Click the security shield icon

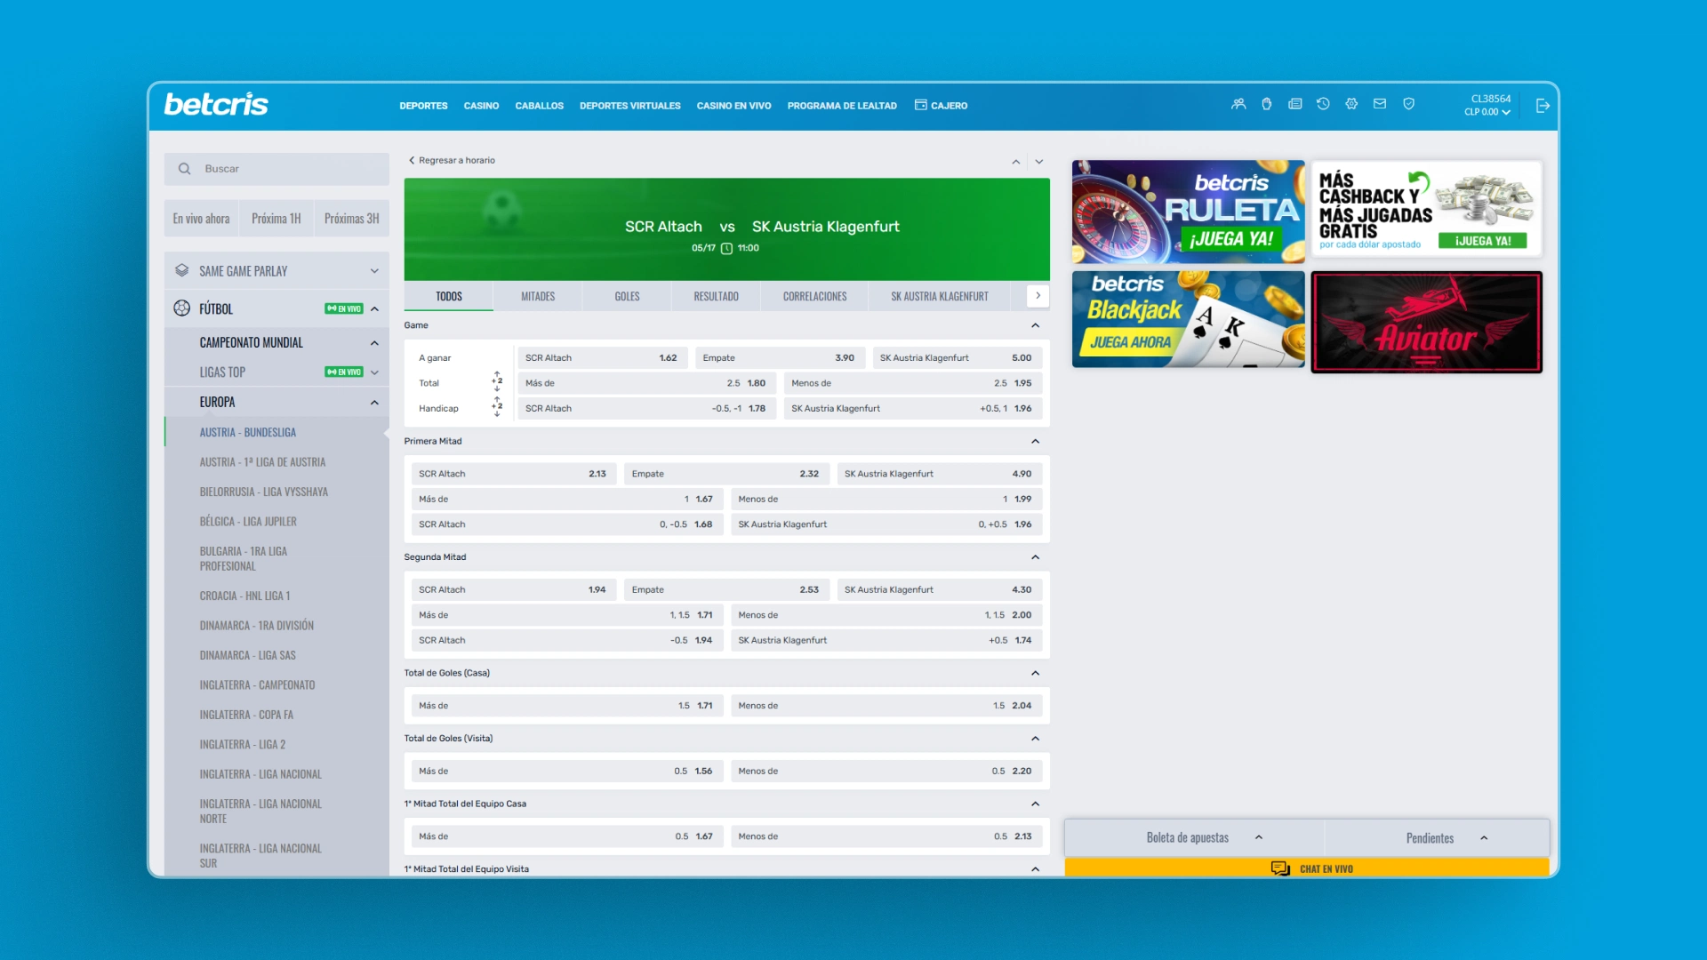1408,104
